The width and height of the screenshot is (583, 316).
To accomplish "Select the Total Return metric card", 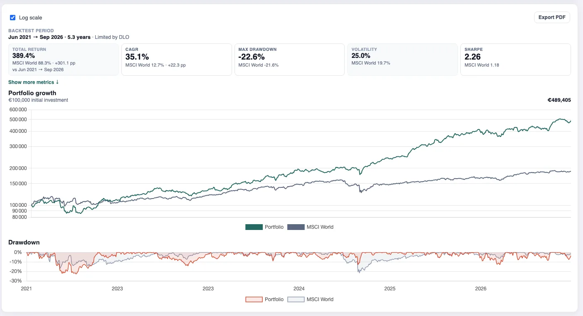I will click(63, 60).
